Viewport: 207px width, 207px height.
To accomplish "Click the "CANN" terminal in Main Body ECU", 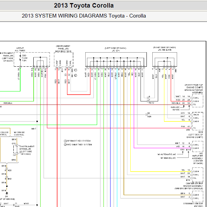I will pos(60,63).
